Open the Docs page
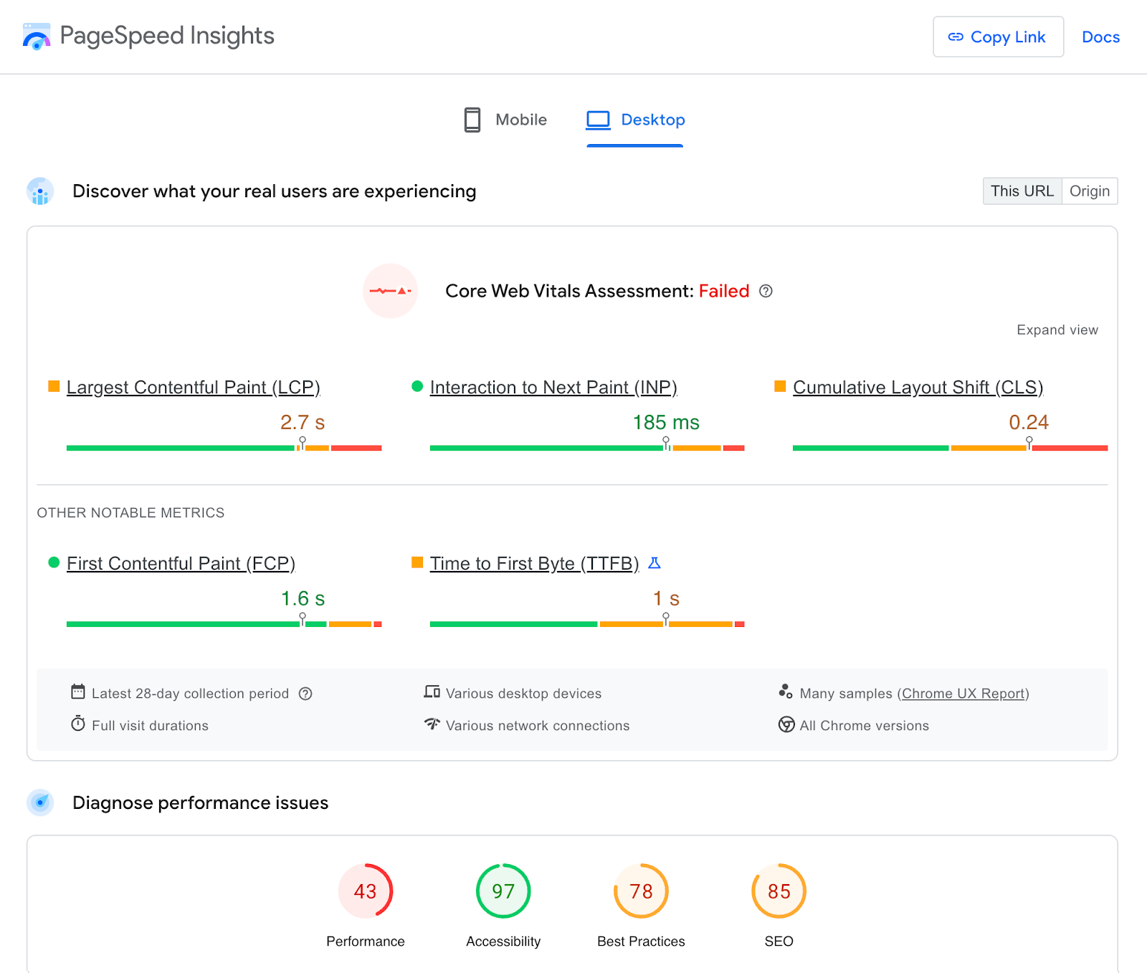The width and height of the screenshot is (1147, 973). (1100, 37)
